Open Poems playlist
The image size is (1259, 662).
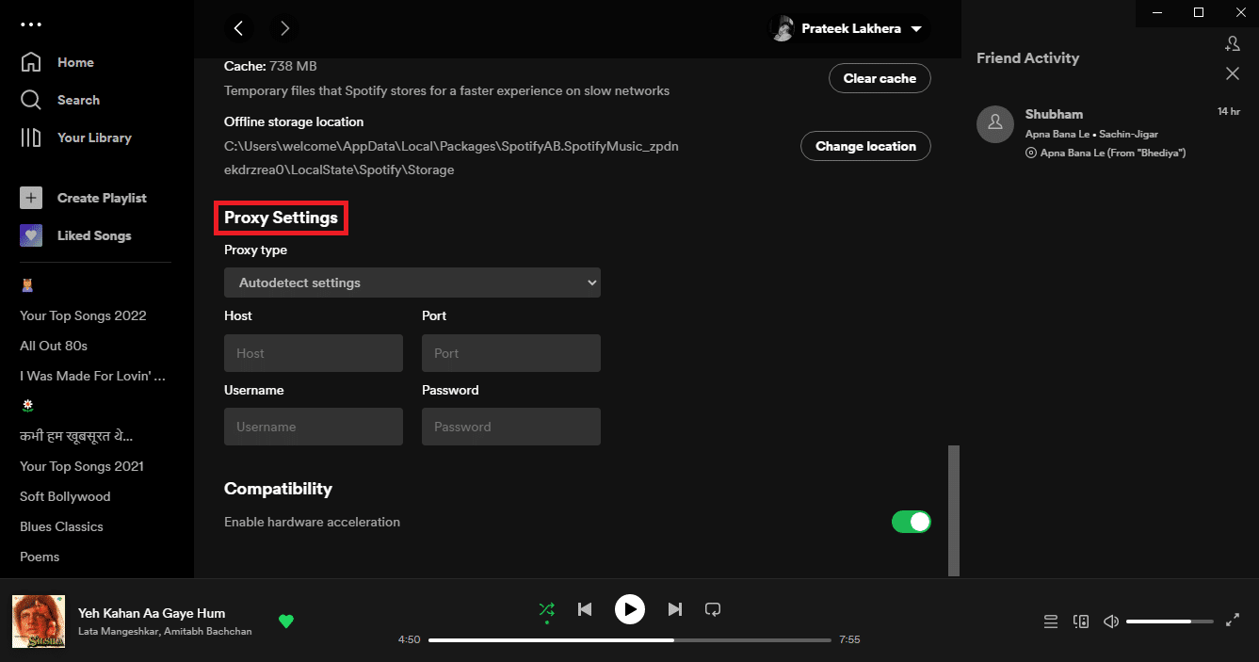coord(40,557)
